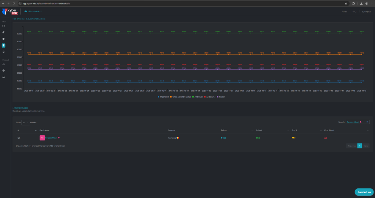This screenshot has width=375, height=198.
Task: Open the dashboard gauge icon in sidebar
Action: [4, 26]
